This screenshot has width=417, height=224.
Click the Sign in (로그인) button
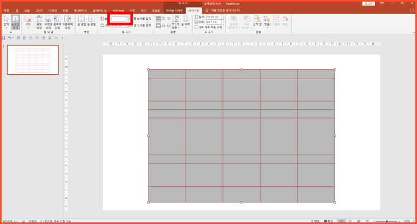pyautogui.click(x=368, y=4)
